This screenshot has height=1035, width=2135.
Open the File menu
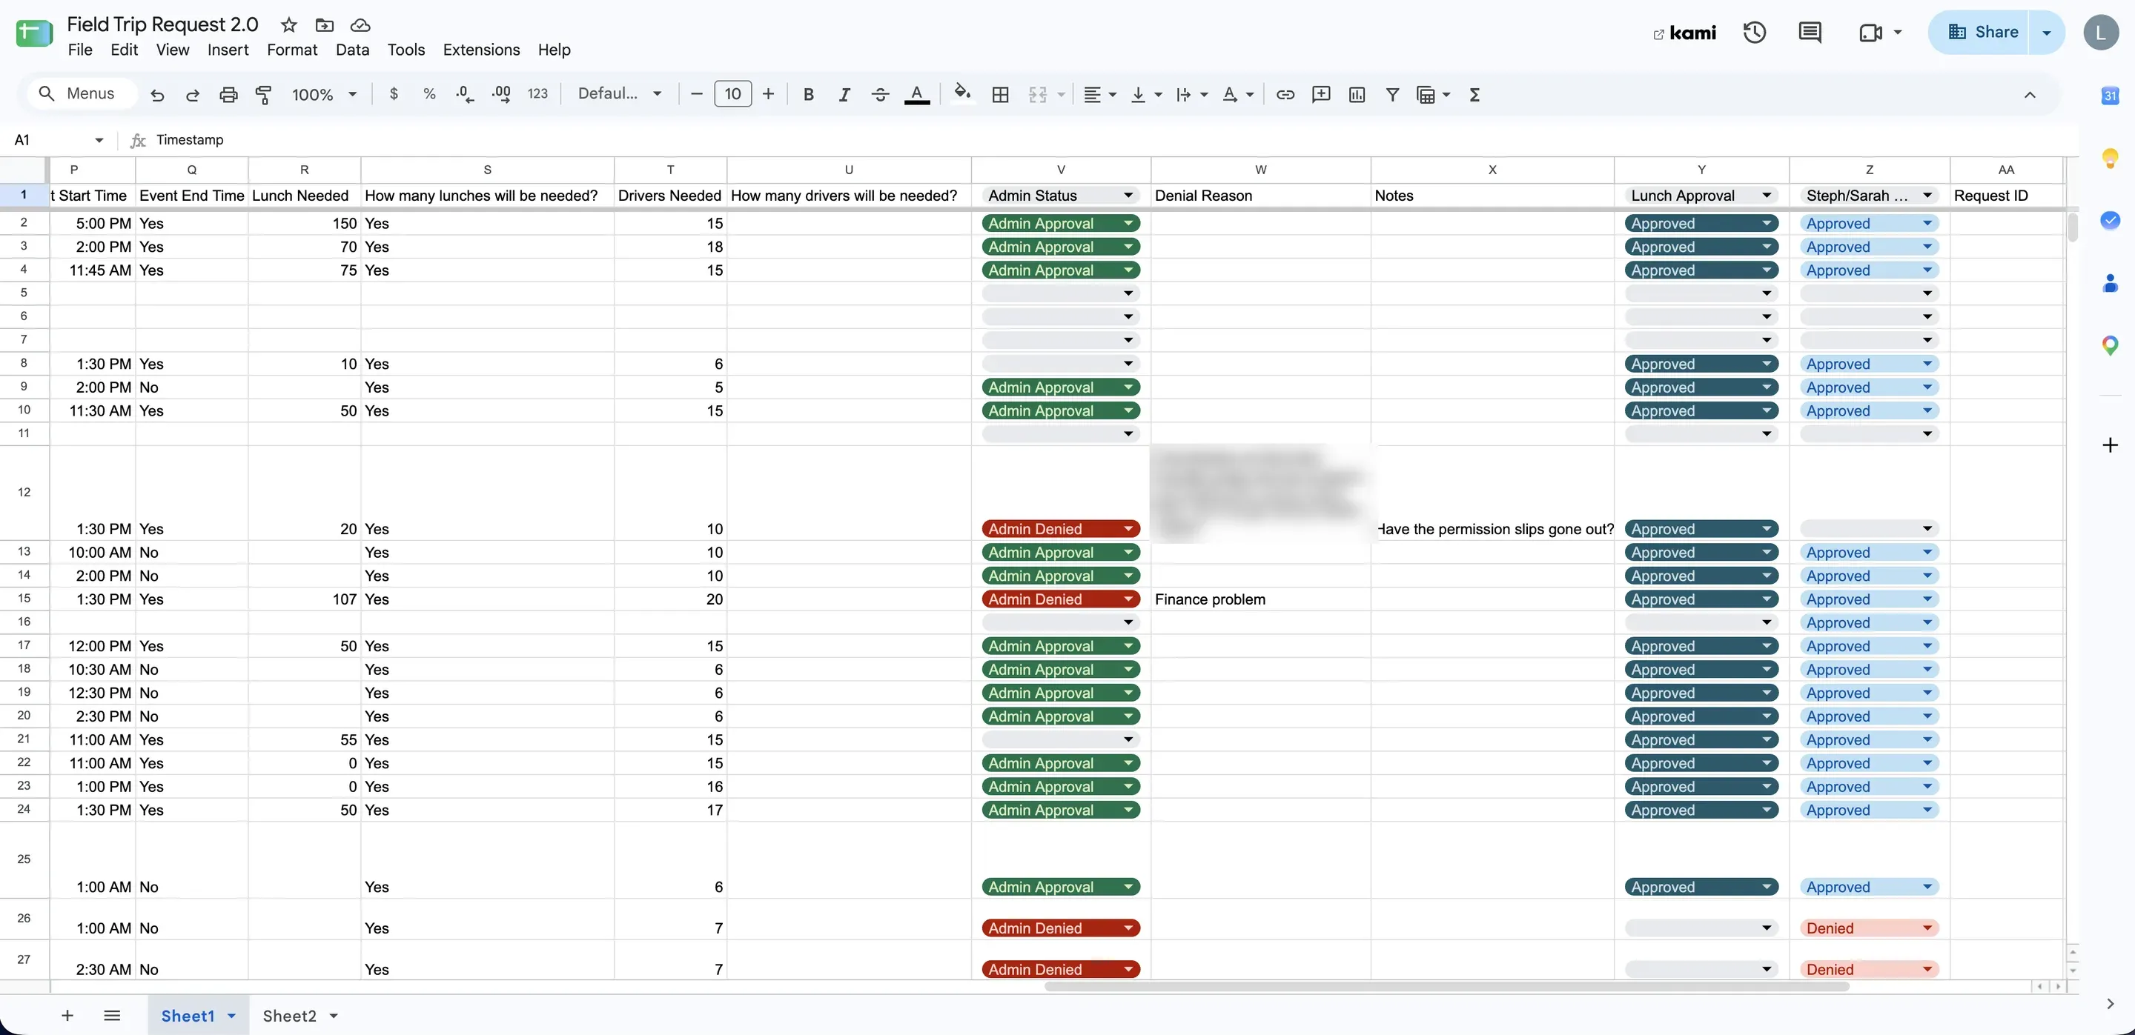(79, 50)
